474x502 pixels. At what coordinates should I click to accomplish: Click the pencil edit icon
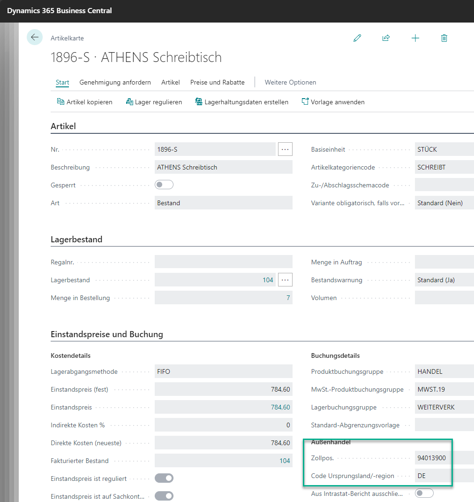click(357, 38)
